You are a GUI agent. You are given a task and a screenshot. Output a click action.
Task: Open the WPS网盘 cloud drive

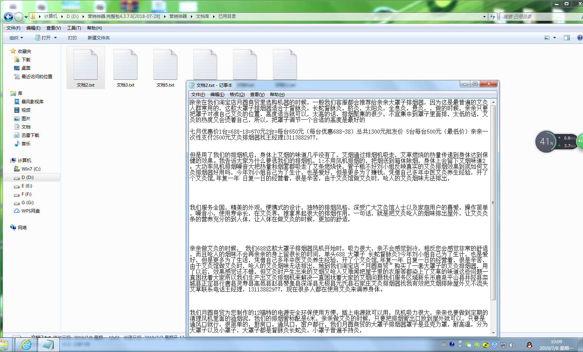[30, 211]
